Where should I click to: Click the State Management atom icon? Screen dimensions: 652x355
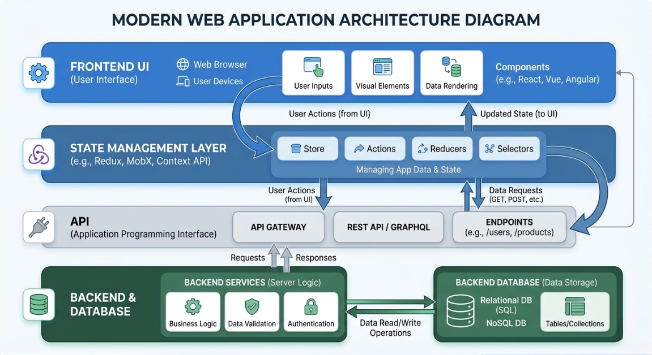click(x=39, y=155)
